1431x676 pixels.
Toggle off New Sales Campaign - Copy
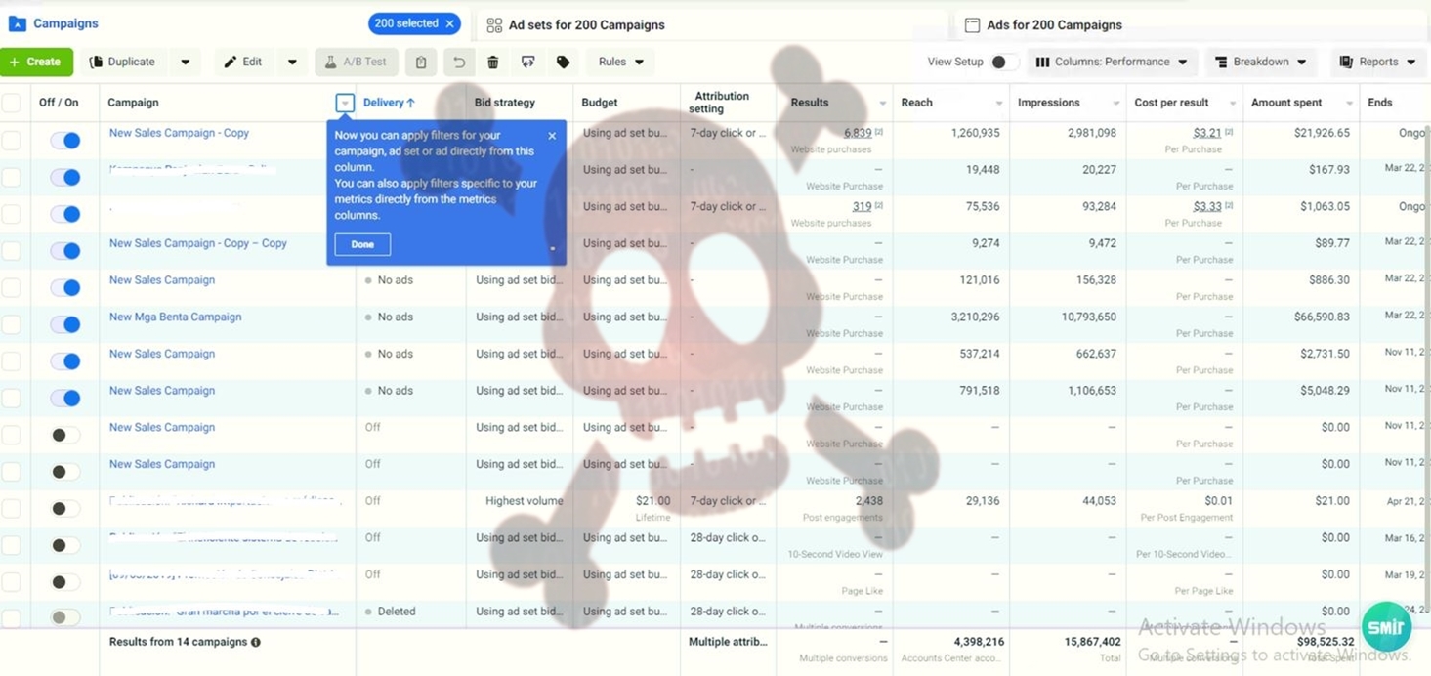tap(65, 140)
